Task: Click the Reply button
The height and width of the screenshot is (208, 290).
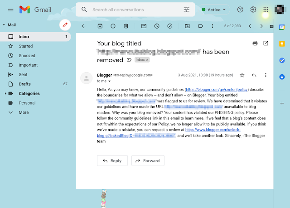Action: click(112, 161)
